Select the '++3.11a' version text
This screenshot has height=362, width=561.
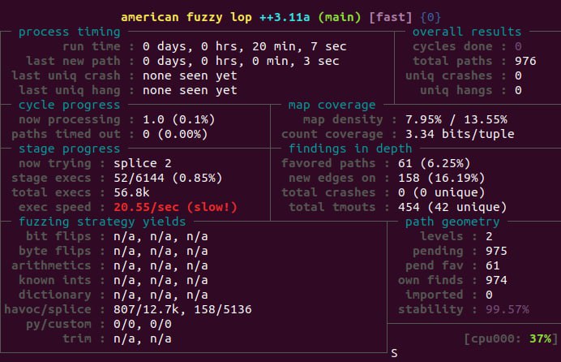click(285, 17)
